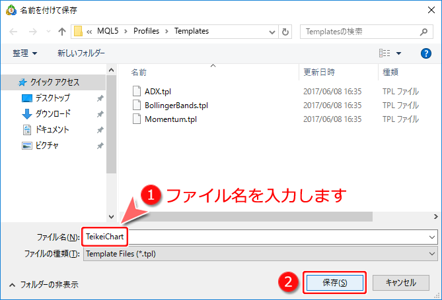The width and height of the screenshot is (442, 300).
Task: Click the Momentum.tpl file icon
Action: pos(137,119)
